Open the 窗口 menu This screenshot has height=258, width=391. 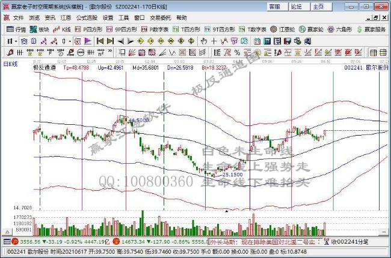pyautogui.click(x=139, y=17)
